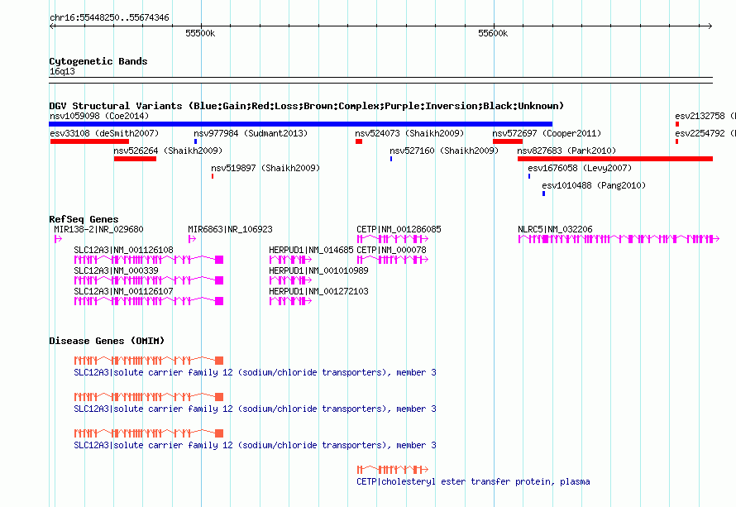Click the nsv572697 (Cooper2011) label
The image size is (736, 507).
point(547,133)
